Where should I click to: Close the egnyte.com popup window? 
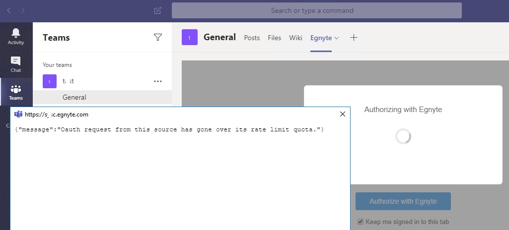[x=343, y=114]
